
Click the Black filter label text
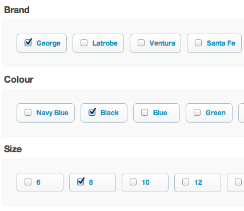click(110, 113)
